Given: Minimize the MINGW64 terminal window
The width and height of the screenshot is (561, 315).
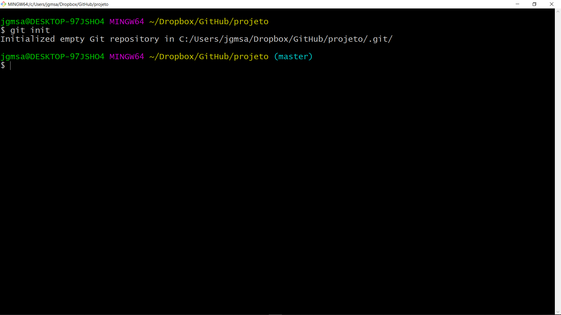Looking at the screenshot, I should coord(517,4).
